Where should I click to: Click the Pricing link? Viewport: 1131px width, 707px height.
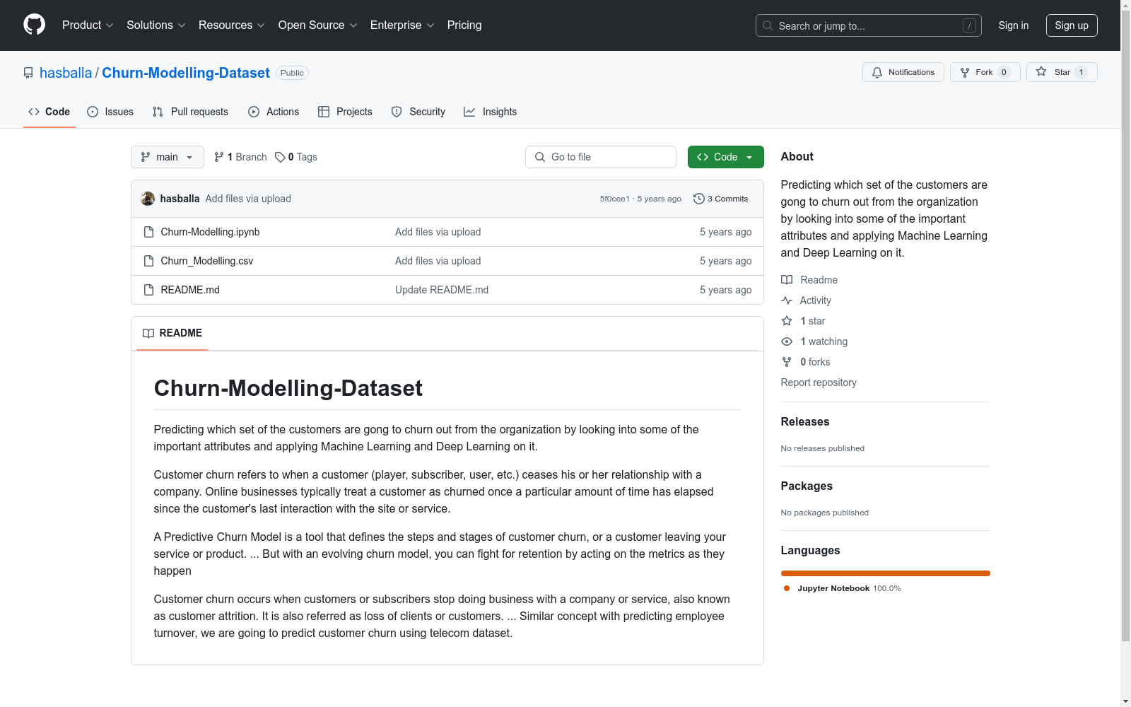coord(464,25)
